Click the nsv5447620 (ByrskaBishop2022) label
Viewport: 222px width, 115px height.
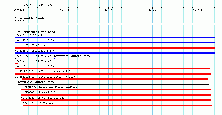[x=43, y=98]
